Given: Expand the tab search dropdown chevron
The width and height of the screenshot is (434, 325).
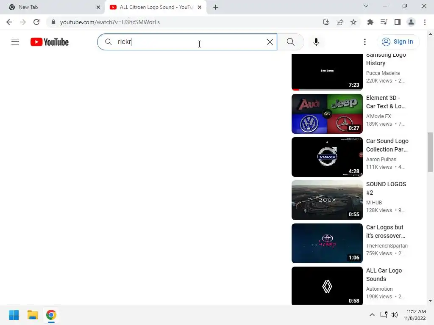Looking at the screenshot, I should [x=366, y=6].
